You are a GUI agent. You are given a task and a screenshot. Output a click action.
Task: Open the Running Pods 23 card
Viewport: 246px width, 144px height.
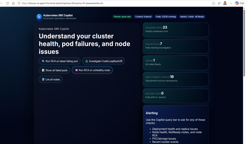(175, 30)
